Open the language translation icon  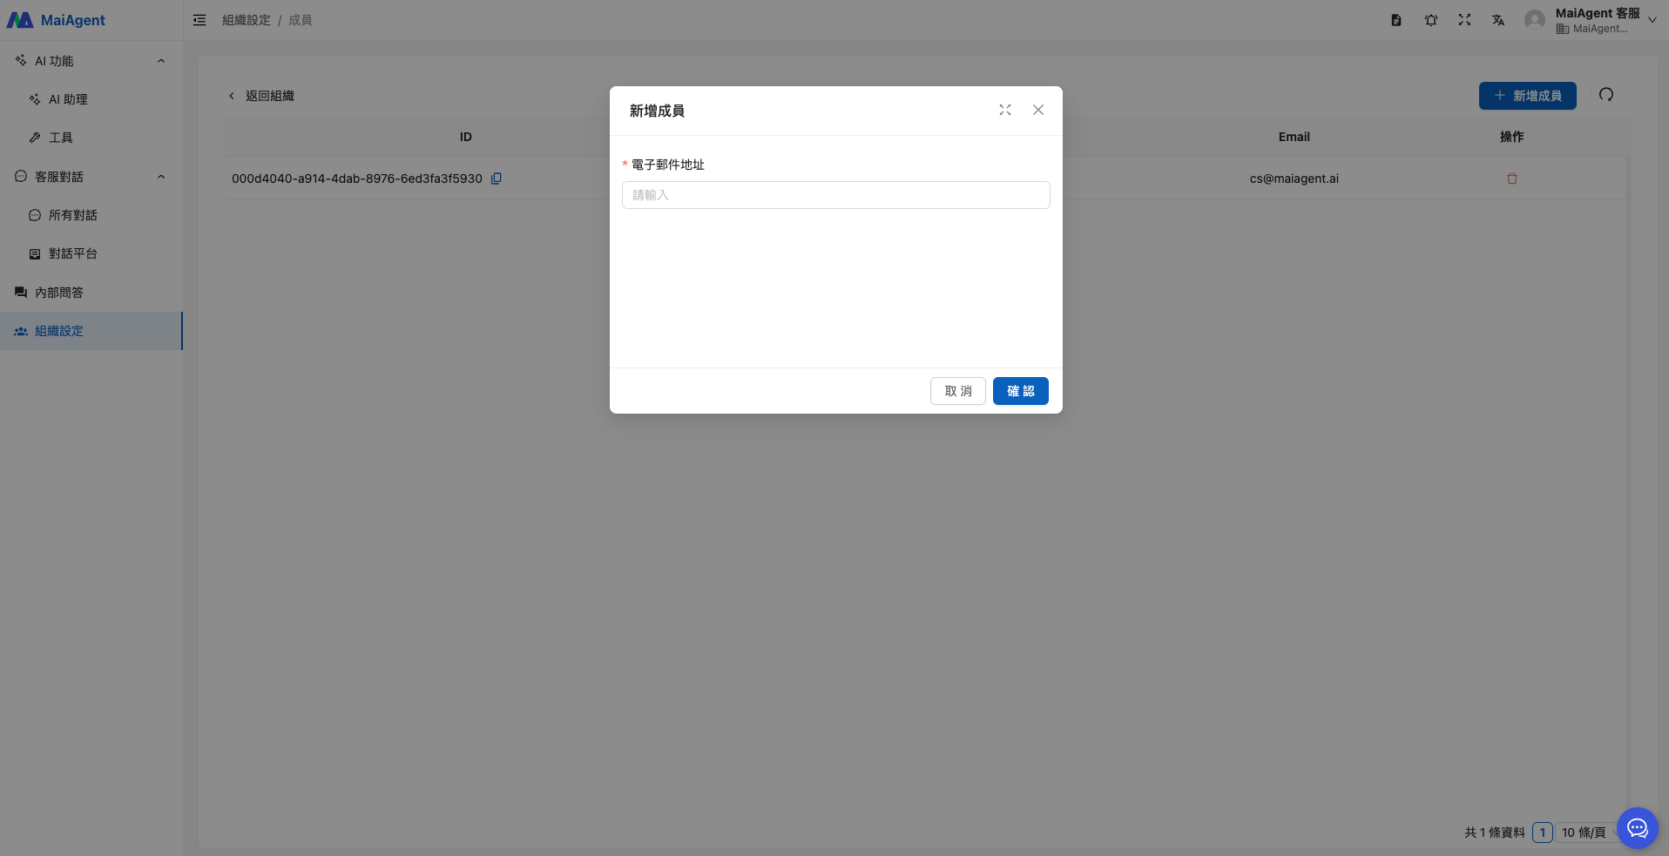pyautogui.click(x=1497, y=20)
